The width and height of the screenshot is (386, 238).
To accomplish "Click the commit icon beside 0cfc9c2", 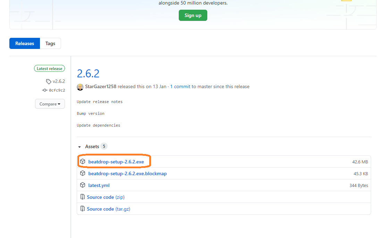I will [44, 90].
